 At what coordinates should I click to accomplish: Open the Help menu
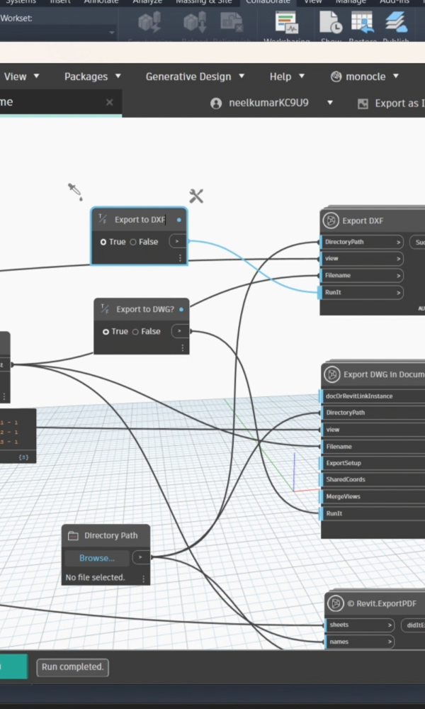point(287,77)
